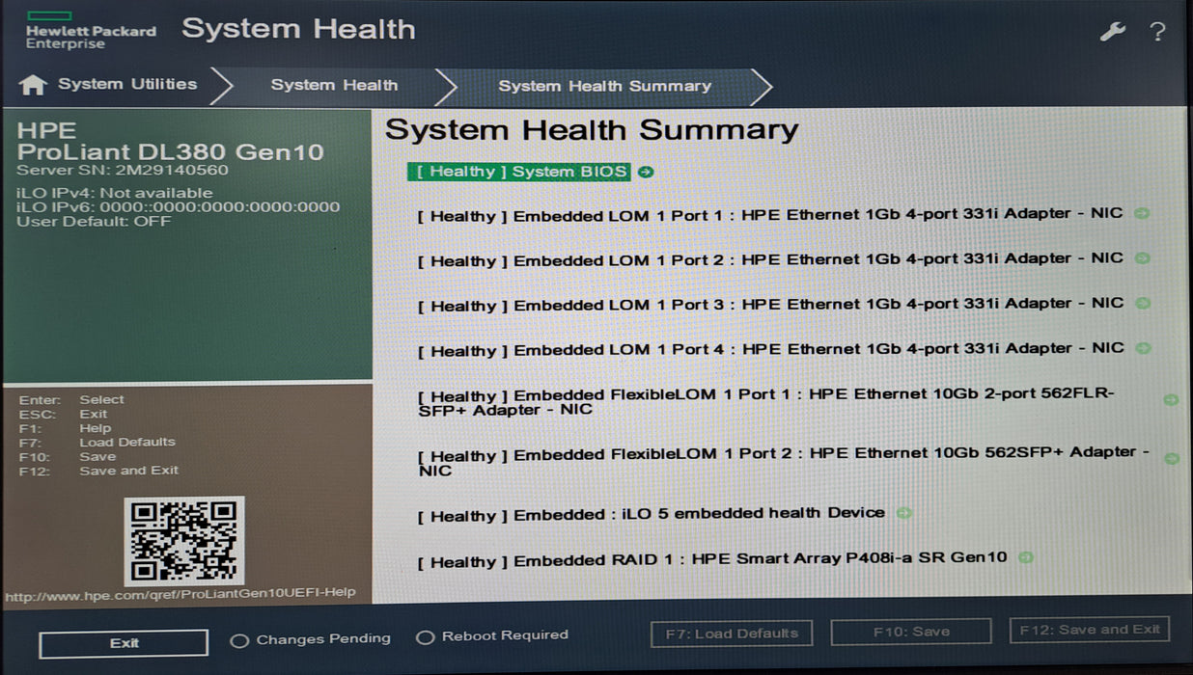Open Embedded LOM 1 Port 3 entry
The width and height of the screenshot is (1193, 675).
pyautogui.click(x=770, y=305)
